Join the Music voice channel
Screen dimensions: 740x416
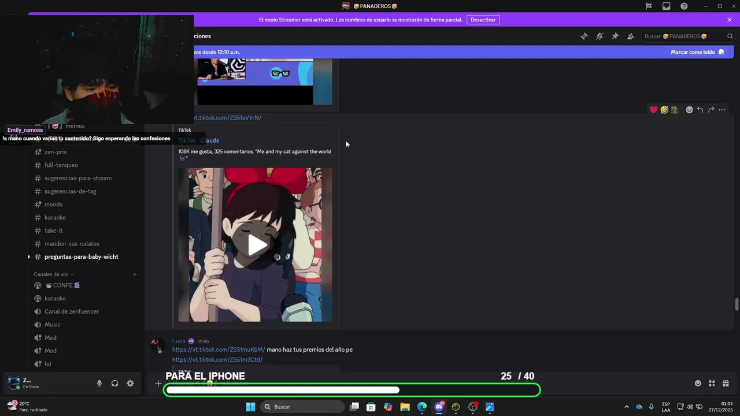pyautogui.click(x=53, y=325)
